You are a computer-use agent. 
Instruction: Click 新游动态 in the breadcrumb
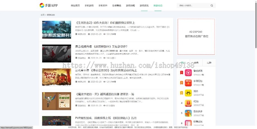(51, 15)
